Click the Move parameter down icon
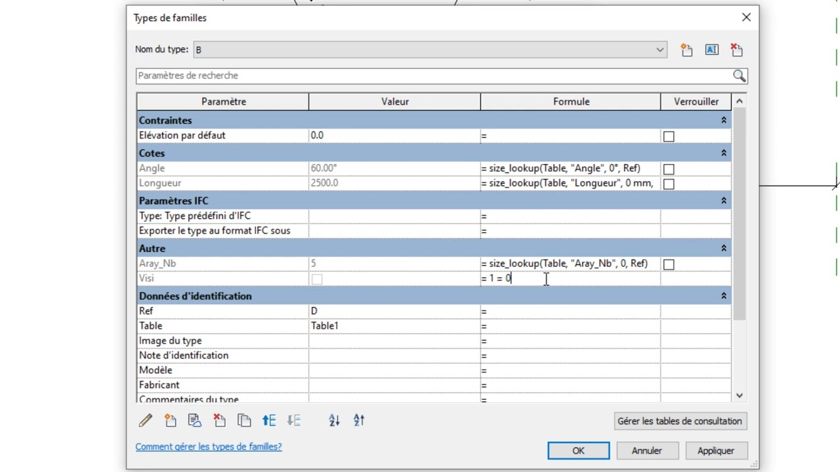 294,420
